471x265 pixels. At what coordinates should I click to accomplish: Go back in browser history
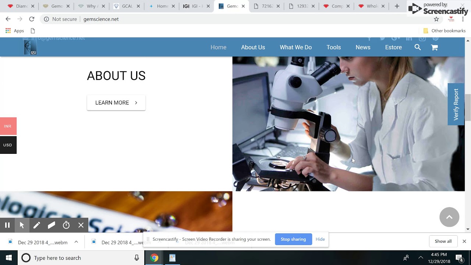click(8, 19)
